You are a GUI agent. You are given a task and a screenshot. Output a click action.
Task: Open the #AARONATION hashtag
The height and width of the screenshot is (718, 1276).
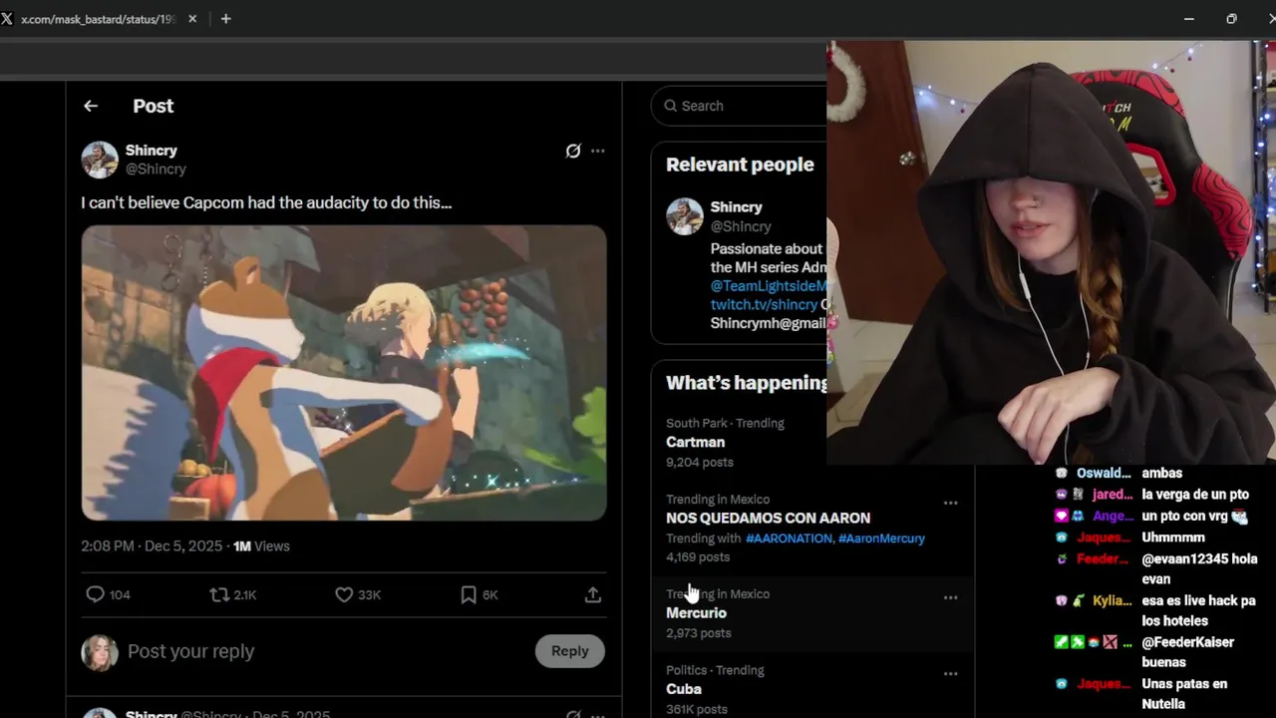pos(789,538)
